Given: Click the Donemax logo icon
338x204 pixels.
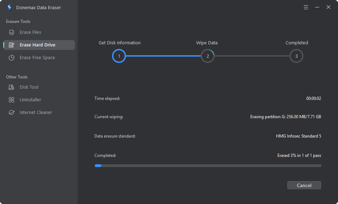Looking at the screenshot, I should pos(9,7).
